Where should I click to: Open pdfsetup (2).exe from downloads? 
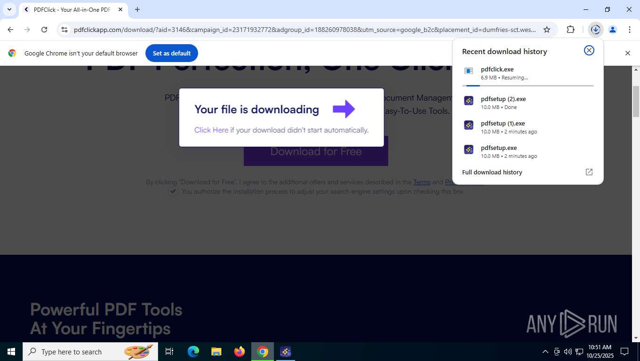click(x=528, y=103)
